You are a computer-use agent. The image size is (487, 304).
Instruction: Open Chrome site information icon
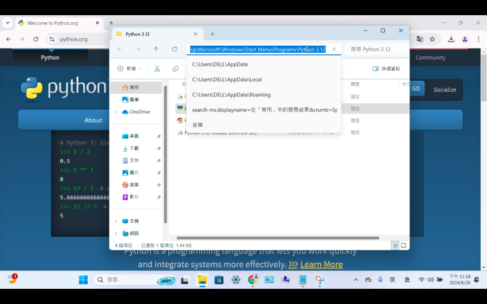[x=52, y=39]
